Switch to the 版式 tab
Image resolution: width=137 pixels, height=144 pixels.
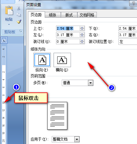coord(69,15)
